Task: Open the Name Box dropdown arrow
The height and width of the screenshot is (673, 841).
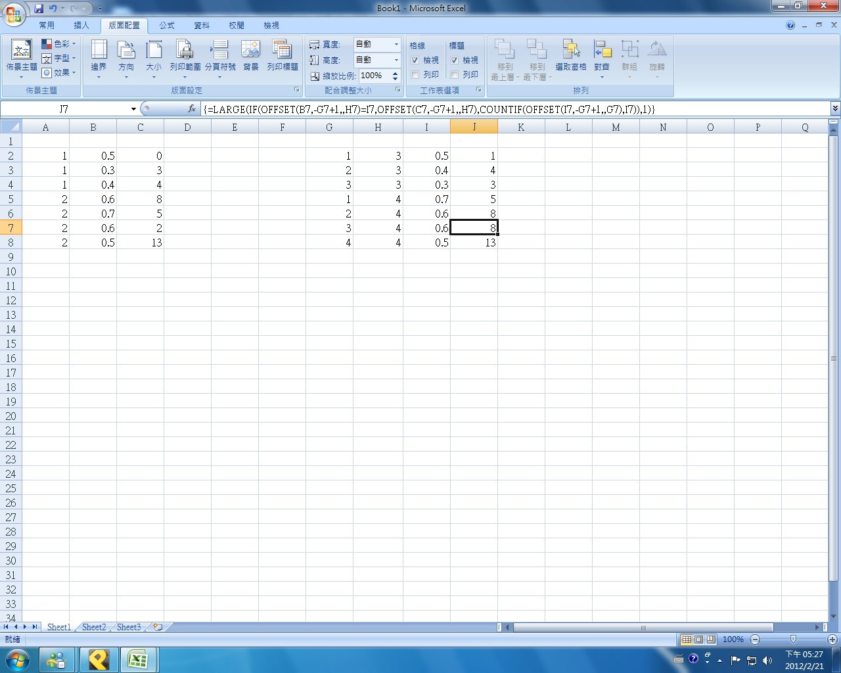Action: click(133, 109)
